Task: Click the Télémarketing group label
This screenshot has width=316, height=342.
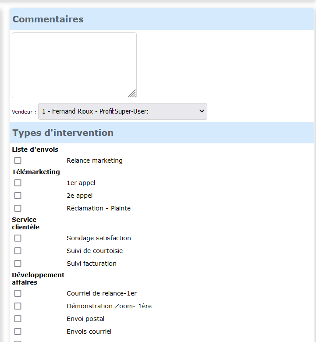Action: coord(36,172)
